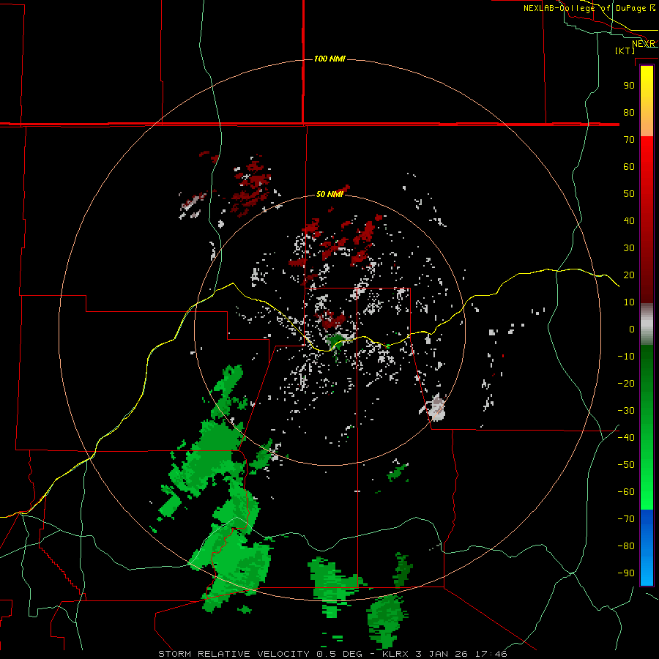
Task: Click the -10 scale value
Action: (626, 357)
